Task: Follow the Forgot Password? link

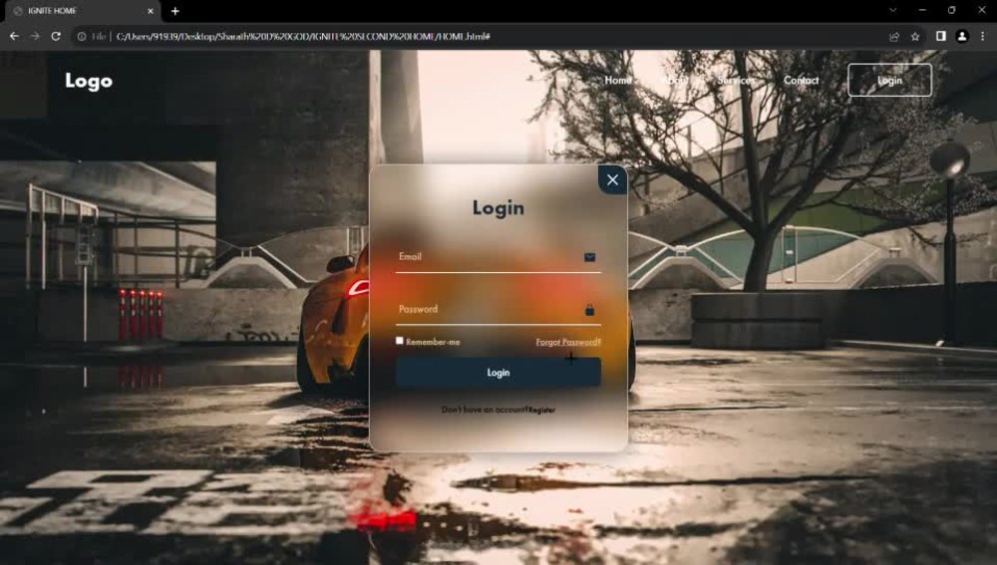Action: point(568,342)
